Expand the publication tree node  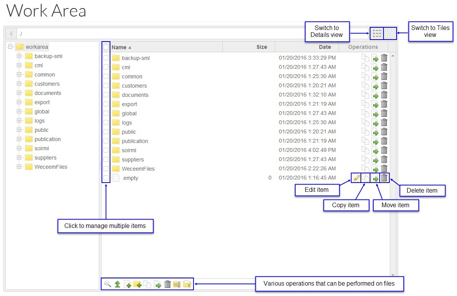point(19,139)
